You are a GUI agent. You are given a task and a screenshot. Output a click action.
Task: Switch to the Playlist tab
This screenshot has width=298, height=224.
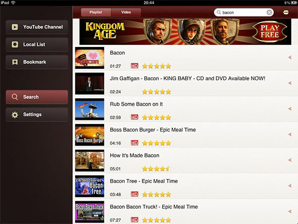pyautogui.click(x=96, y=12)
